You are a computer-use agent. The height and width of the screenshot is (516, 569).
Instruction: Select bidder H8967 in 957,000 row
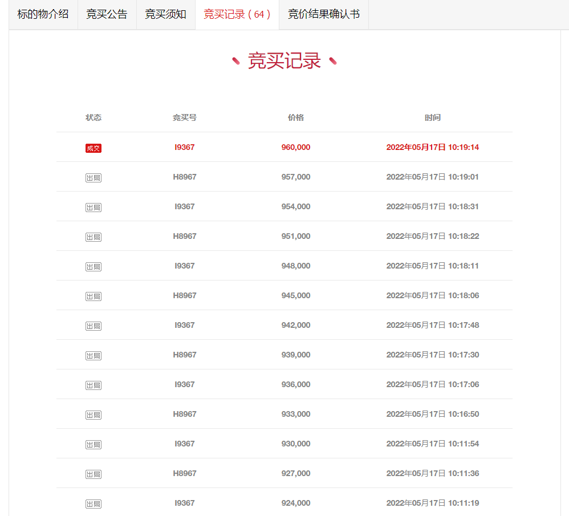click(184, 177)
